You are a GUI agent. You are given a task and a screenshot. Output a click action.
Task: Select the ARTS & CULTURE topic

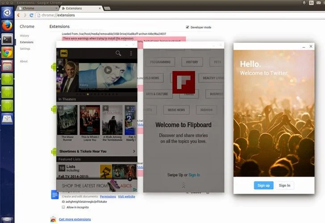click(157, 94)
